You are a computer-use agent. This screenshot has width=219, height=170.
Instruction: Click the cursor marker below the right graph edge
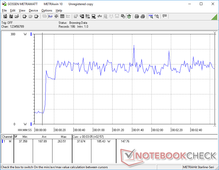tap(215, 126)
